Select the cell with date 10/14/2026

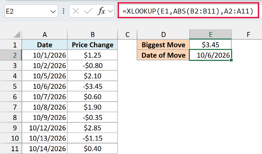click(44, 148)
